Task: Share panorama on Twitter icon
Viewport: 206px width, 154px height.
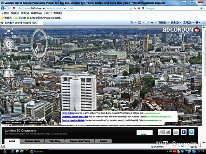Action: pyautogui.click(x=191, y=132)
